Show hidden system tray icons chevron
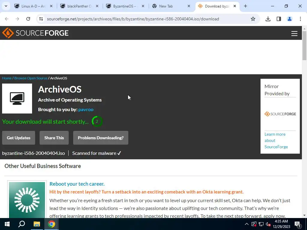This screenshot has width=307, height=230. 247,224
